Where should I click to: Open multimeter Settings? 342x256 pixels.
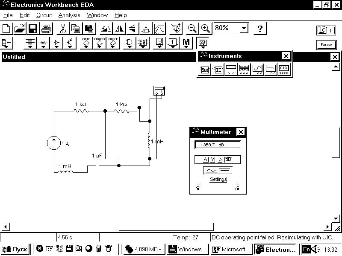tap(218, 179)
